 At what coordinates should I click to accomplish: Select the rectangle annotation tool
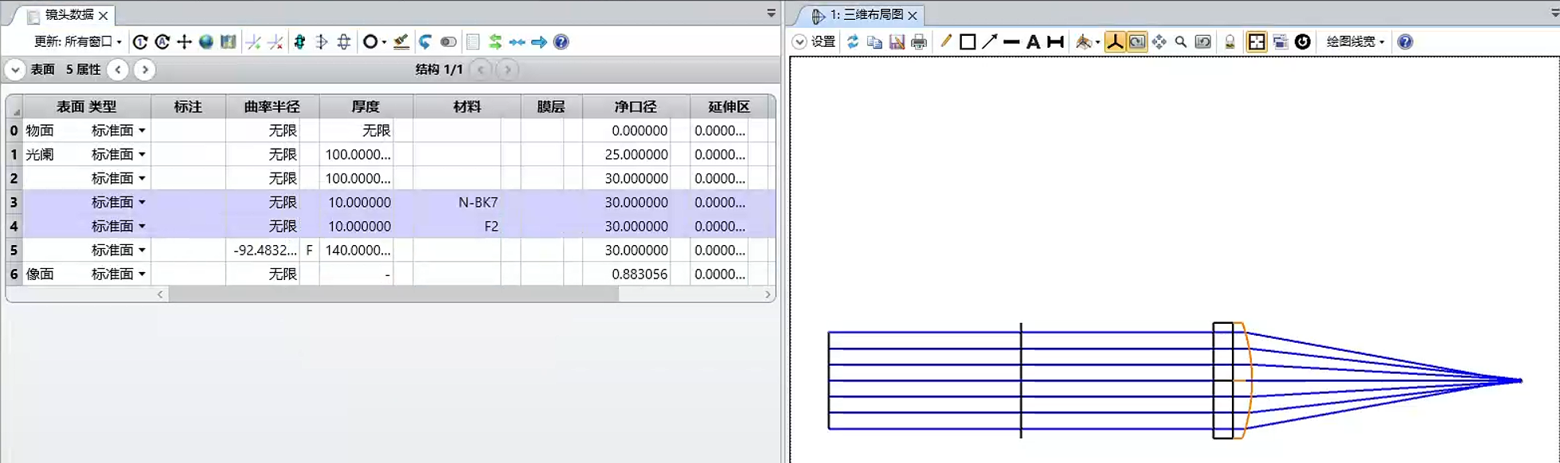coord(968,42)
